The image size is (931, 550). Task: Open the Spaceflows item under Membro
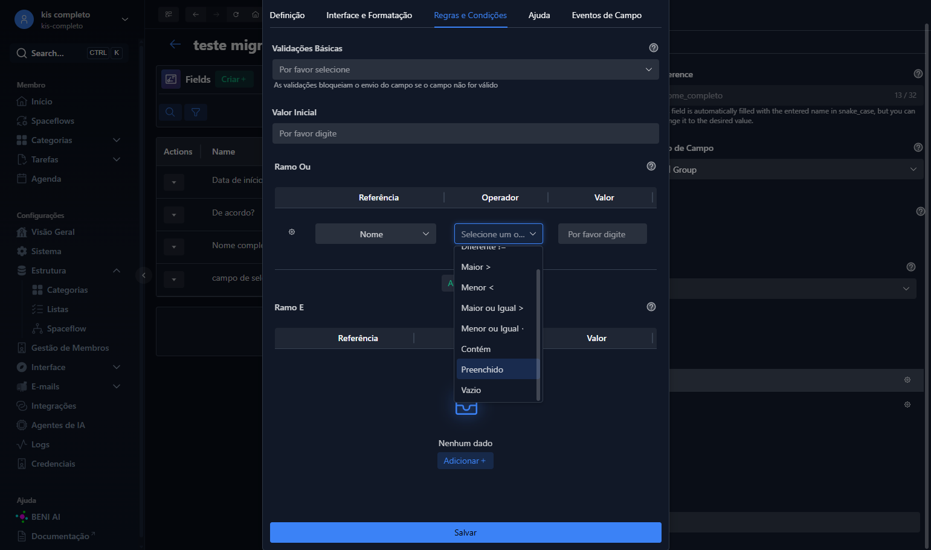pos(53,121)
